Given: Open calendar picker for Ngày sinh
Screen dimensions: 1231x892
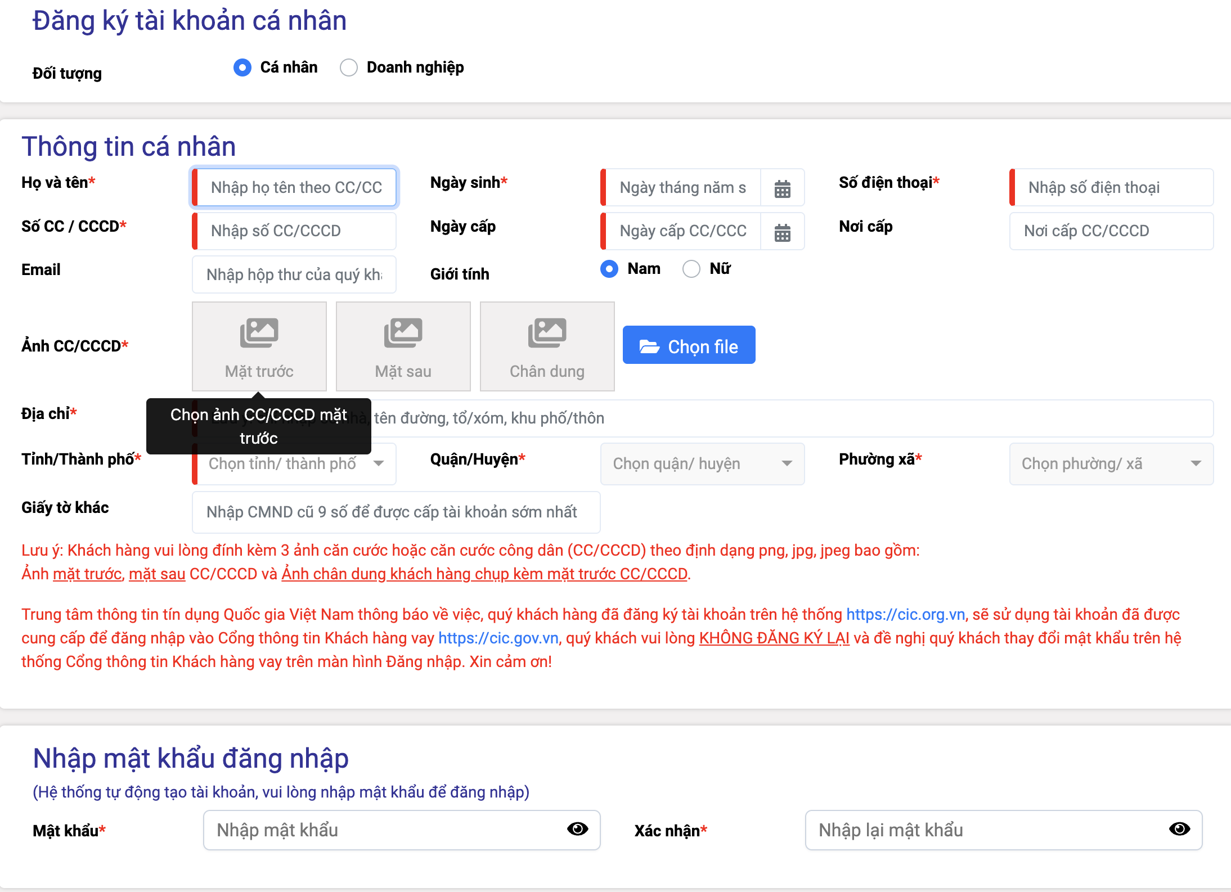Looking at the screenshot, I should pos(782,188).
